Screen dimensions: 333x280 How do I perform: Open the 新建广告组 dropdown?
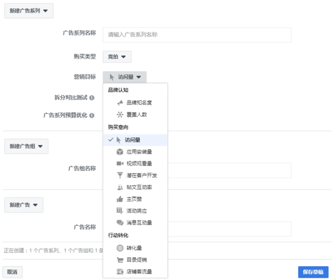[26, 146]
